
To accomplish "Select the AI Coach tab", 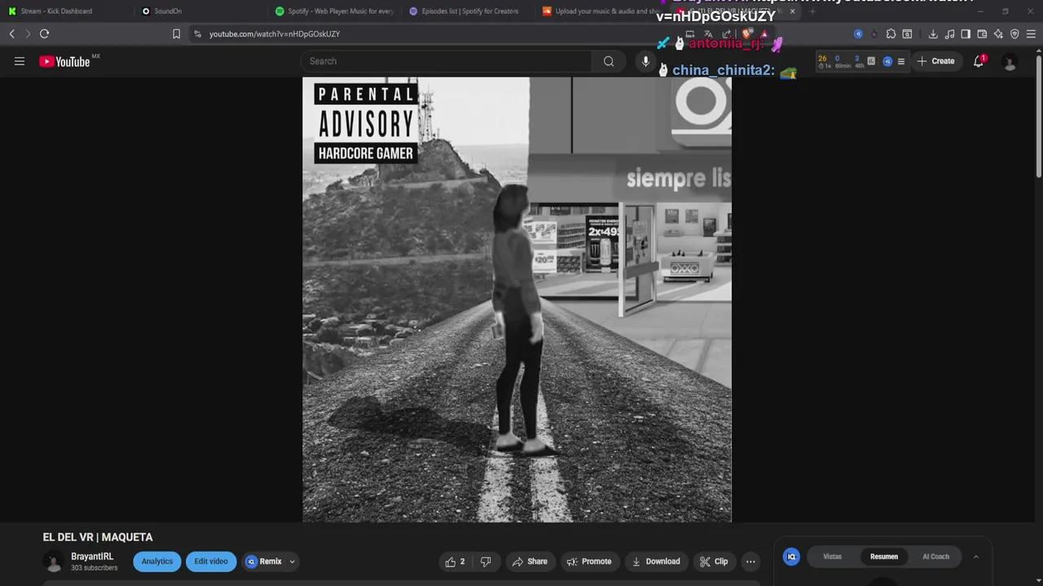I will click(x=935, y=557).
